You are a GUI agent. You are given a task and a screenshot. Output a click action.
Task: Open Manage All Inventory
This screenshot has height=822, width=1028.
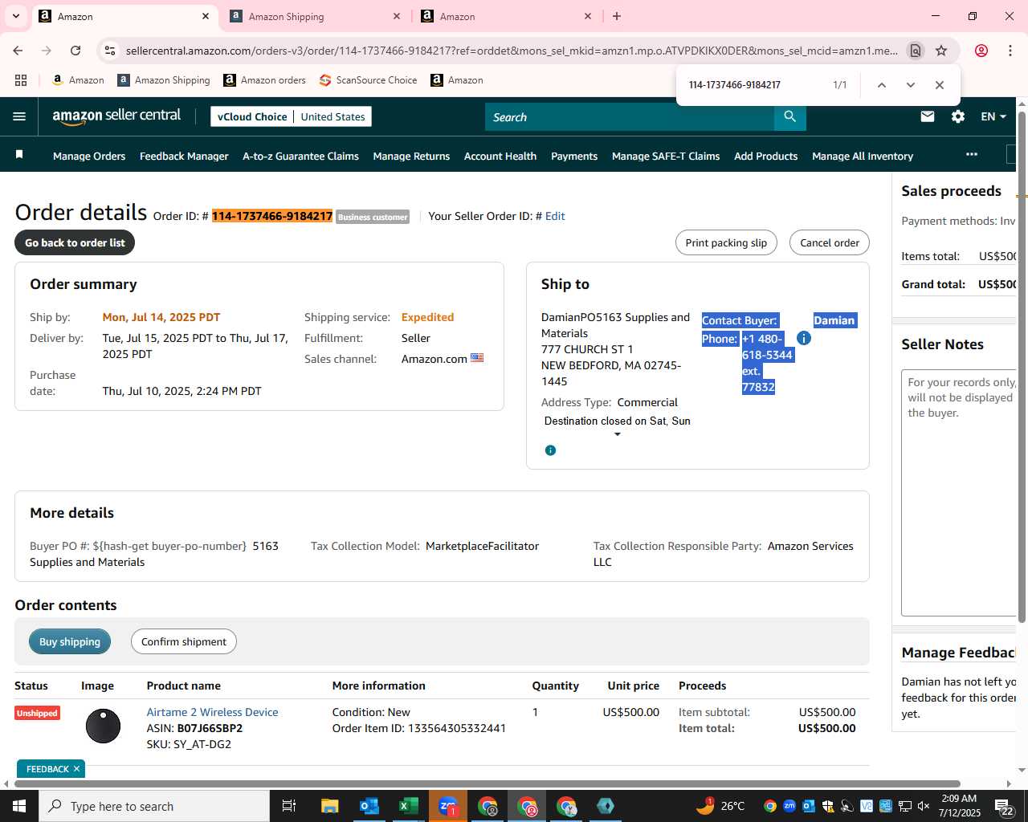click(x=863, y=156)
